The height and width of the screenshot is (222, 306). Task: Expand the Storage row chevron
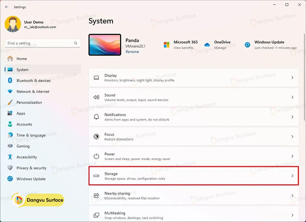[x=293, y=176]
